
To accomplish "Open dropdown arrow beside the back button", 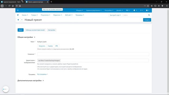I will pyautogui.click(x=22, y=20).
